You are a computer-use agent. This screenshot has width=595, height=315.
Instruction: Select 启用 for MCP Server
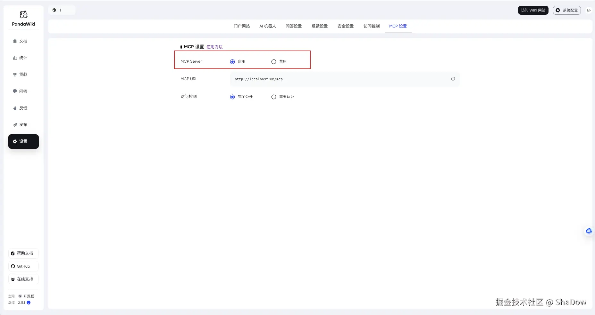pos(232,62)
